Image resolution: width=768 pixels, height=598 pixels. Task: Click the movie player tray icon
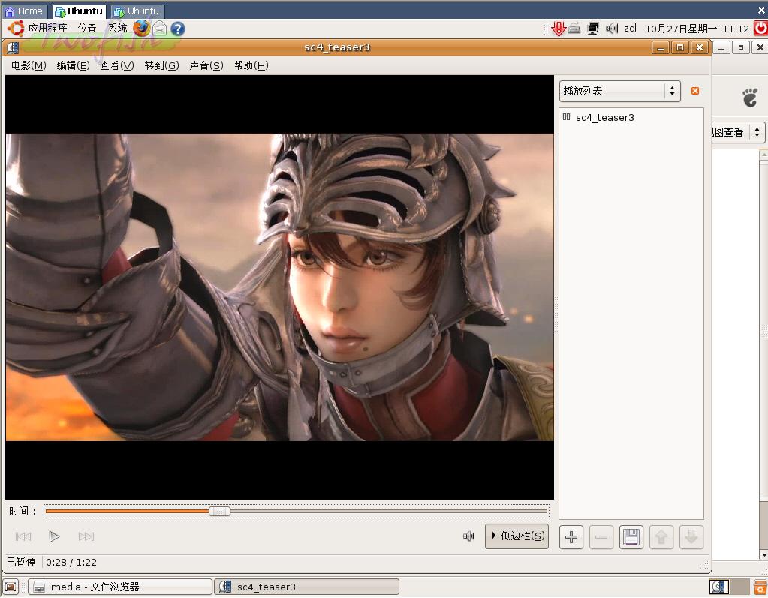pos(719,587)
